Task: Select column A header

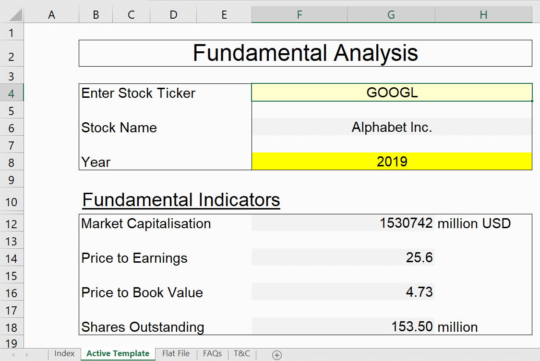Action: 51,15
